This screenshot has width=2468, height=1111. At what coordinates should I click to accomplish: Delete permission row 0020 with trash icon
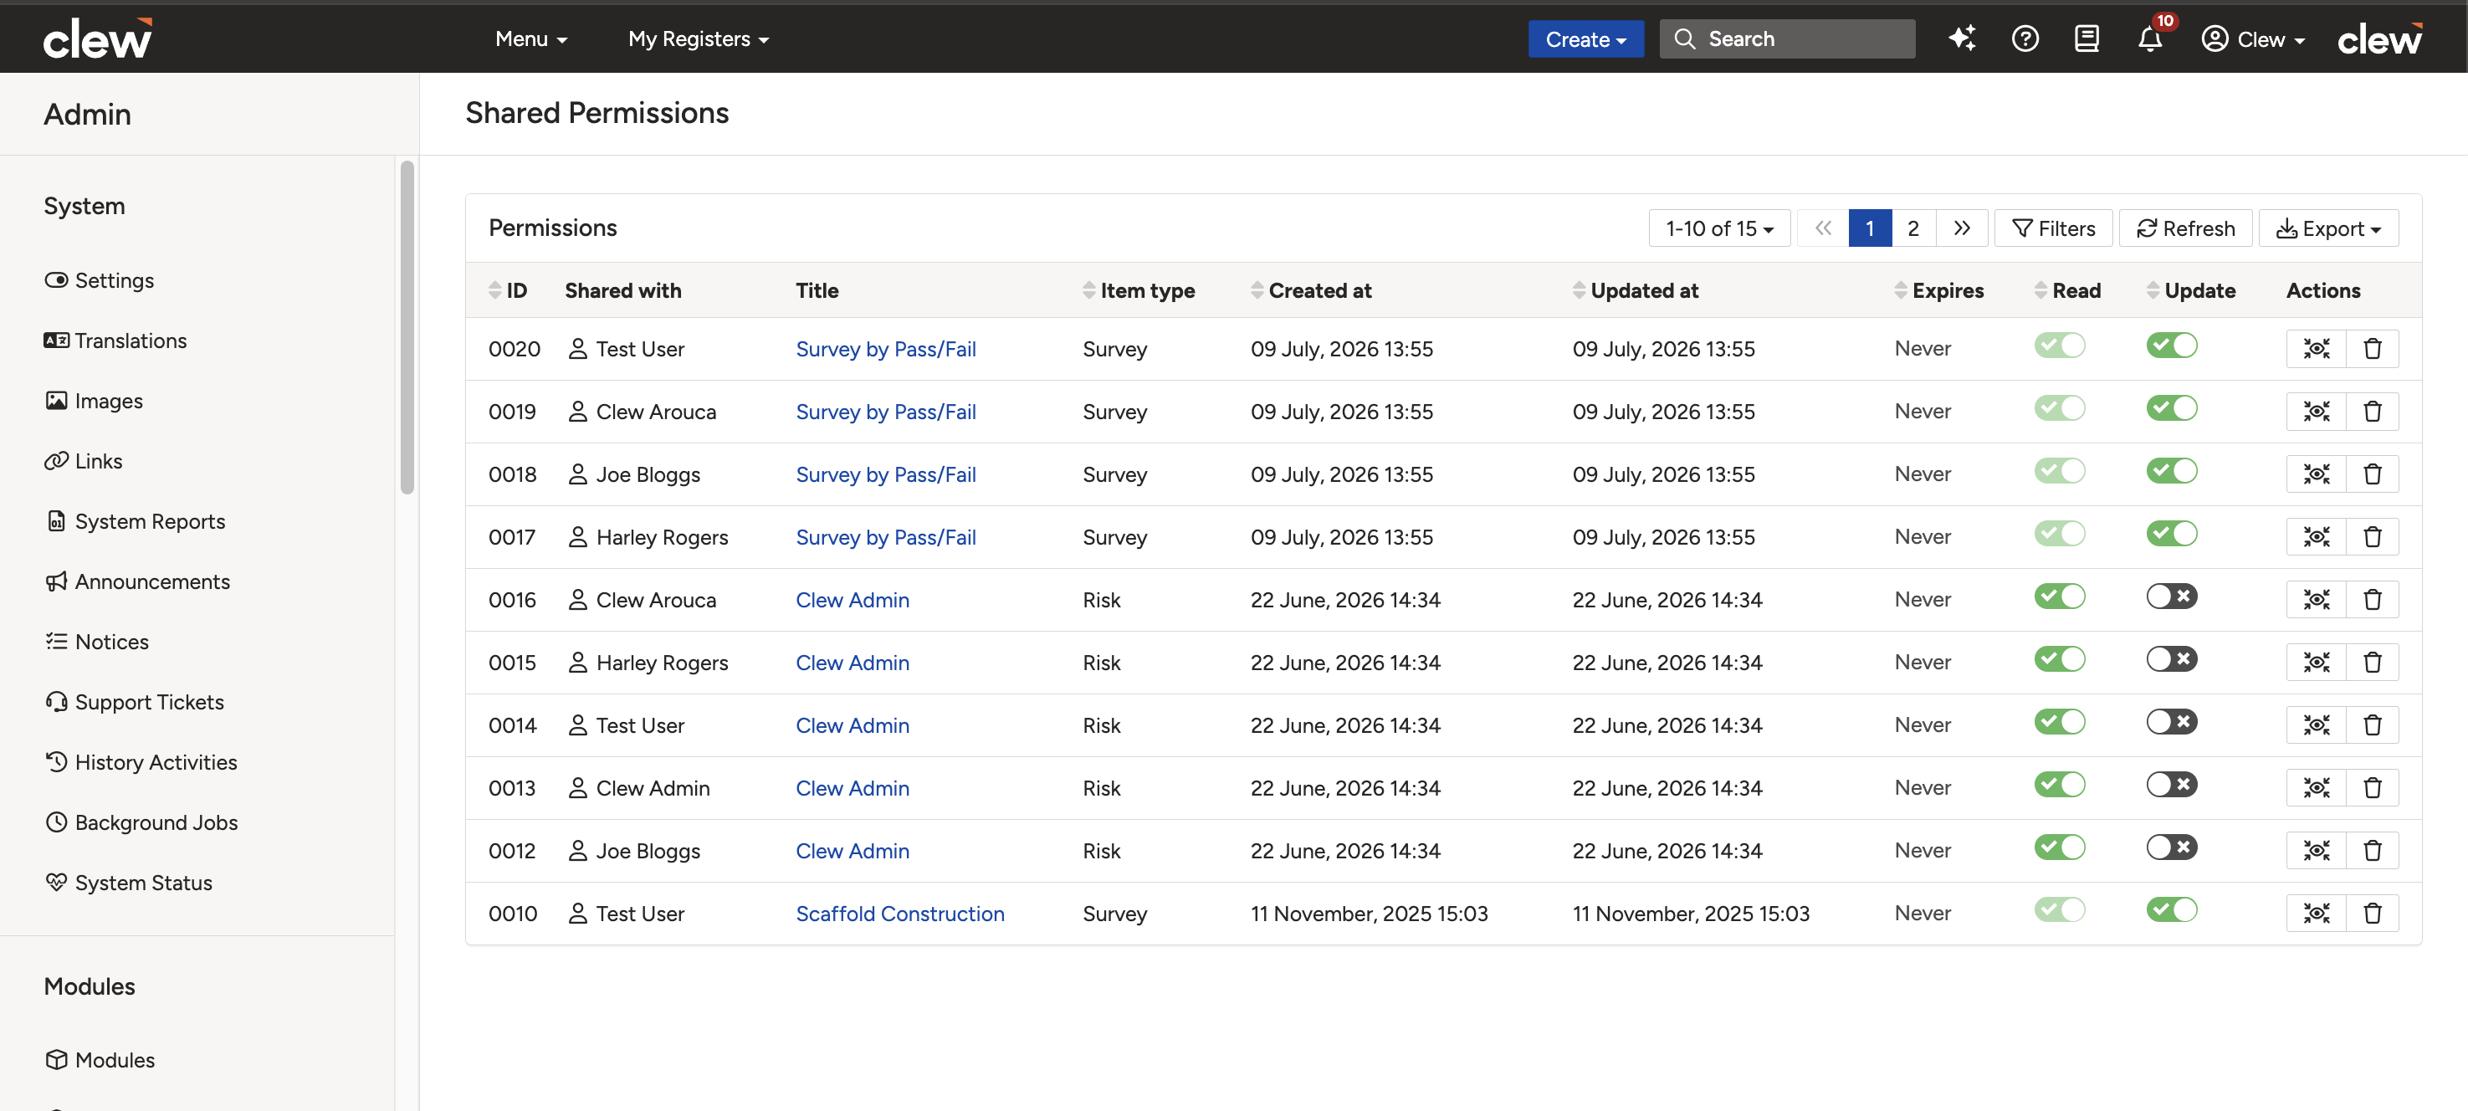pos(2372,349)
